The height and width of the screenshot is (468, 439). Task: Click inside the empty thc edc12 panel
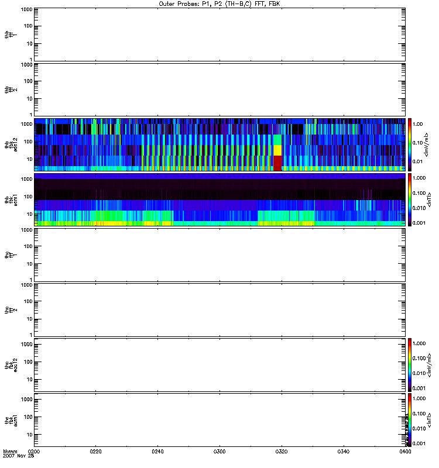coord(219,364)
